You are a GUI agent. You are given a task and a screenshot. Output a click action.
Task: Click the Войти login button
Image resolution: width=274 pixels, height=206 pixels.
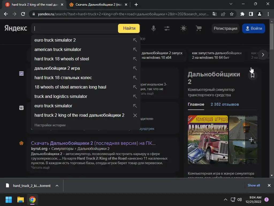click(x=254, y=28)
